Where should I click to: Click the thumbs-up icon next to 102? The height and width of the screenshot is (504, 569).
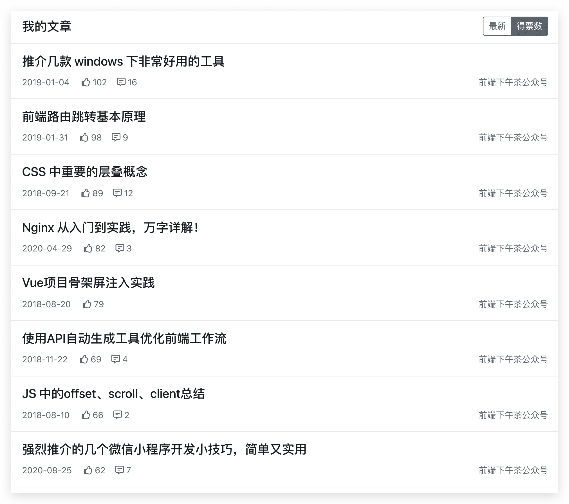coord(86,82)
